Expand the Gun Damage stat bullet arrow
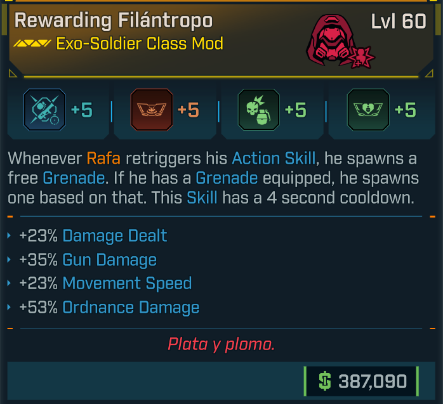 (x=10, y=260)
